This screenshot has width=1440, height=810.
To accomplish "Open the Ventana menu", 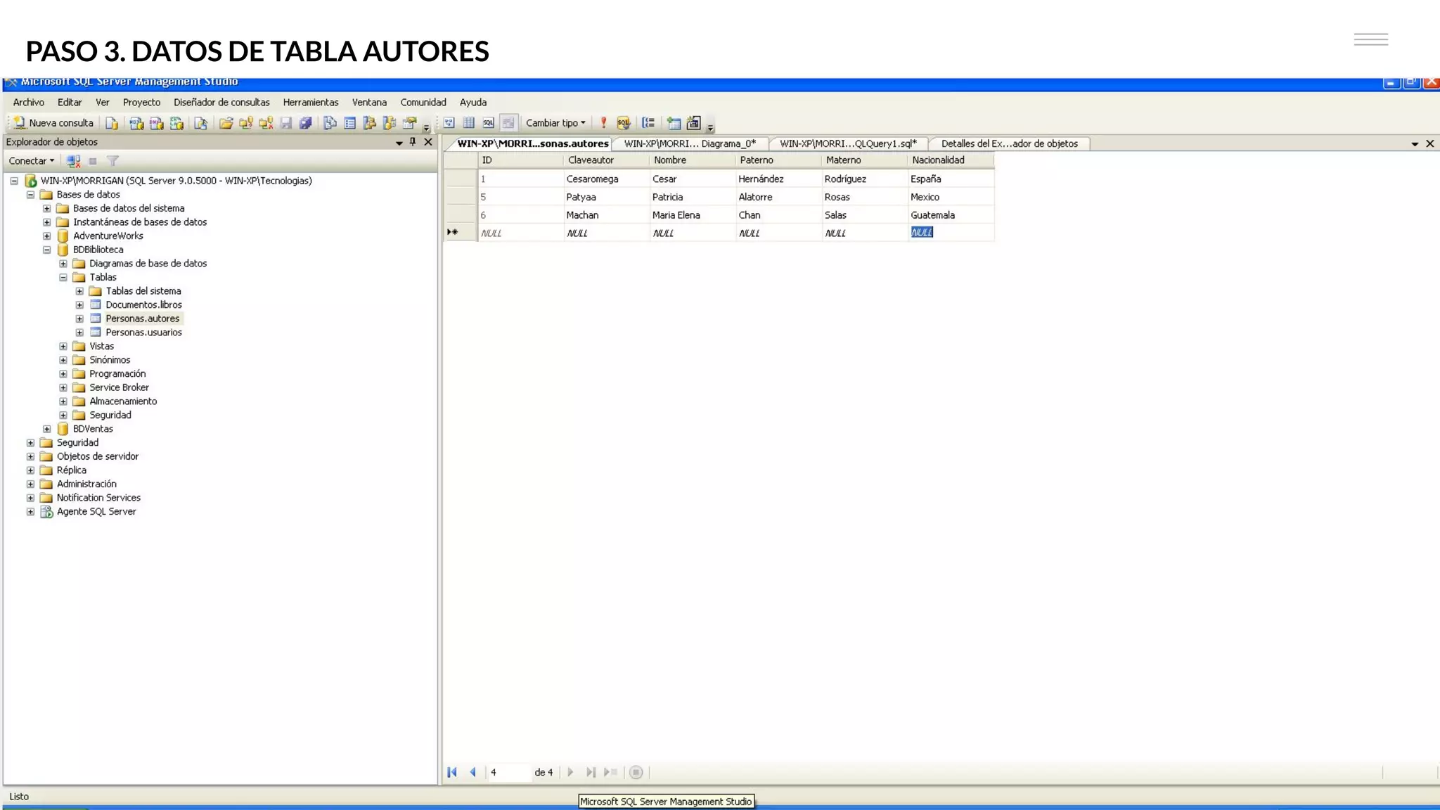I will coord(369,103).
